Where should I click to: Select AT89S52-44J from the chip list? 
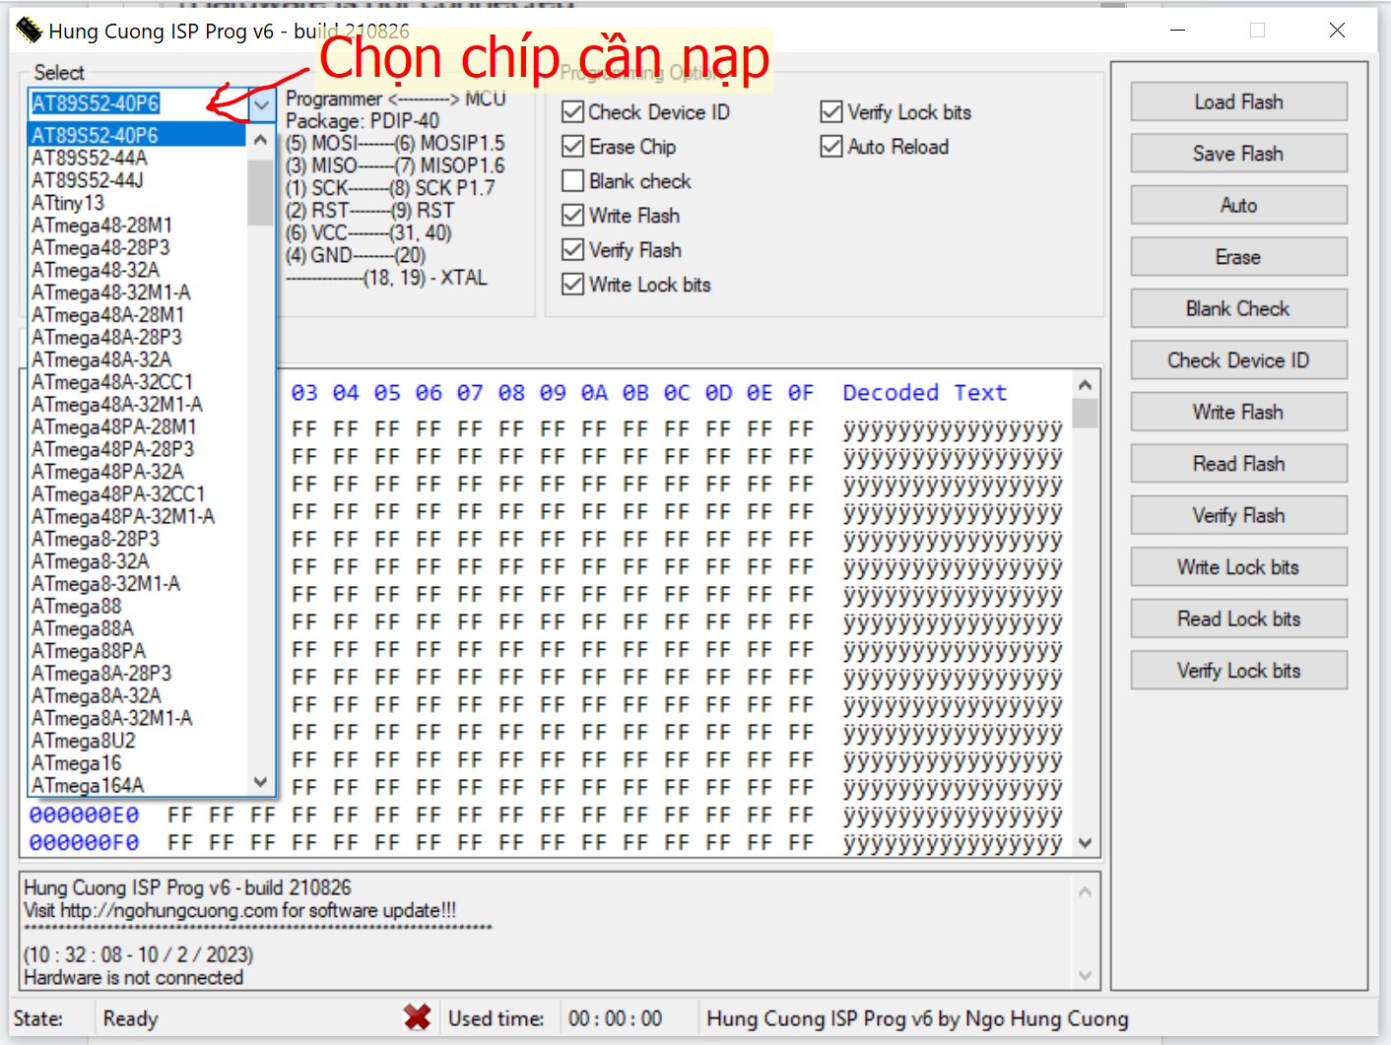pyautogui.click(x=137, y=180)
